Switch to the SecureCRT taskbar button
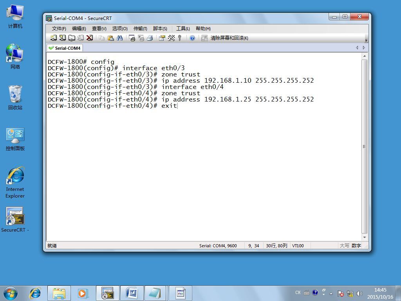Image resolution: width=401 pixels, height=301 pixels. point(108,293)
